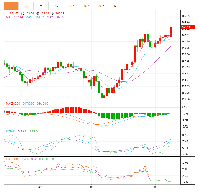Choose the 60分 timeframe tab
Screen dimensions: 198x194
pyautogui.click(x=101, y=6)
